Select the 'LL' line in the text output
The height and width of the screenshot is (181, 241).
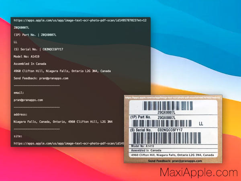click(15, 42)
